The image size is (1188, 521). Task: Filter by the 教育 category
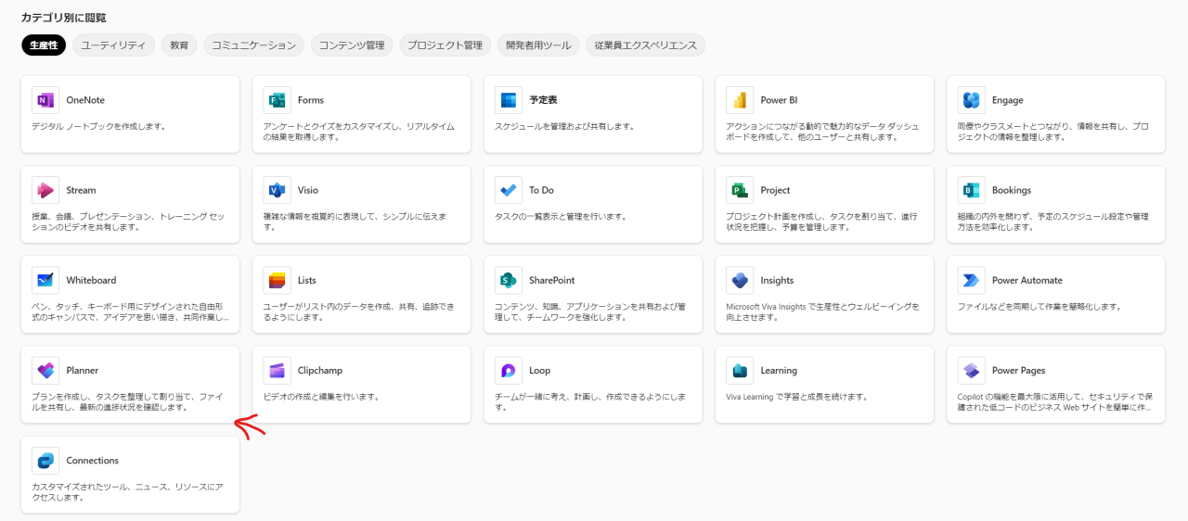point(179,44)
